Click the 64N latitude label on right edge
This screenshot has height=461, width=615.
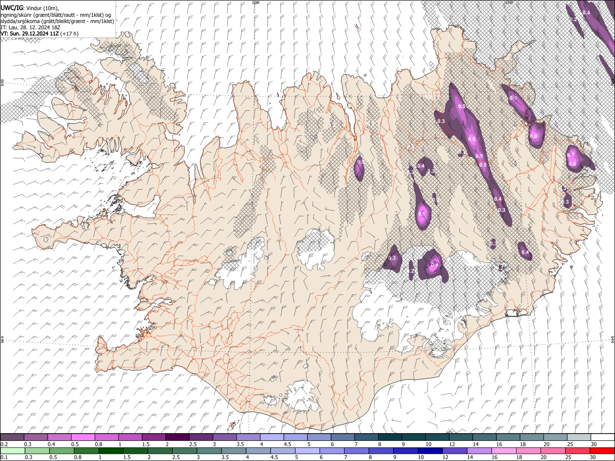click(613, 339)
